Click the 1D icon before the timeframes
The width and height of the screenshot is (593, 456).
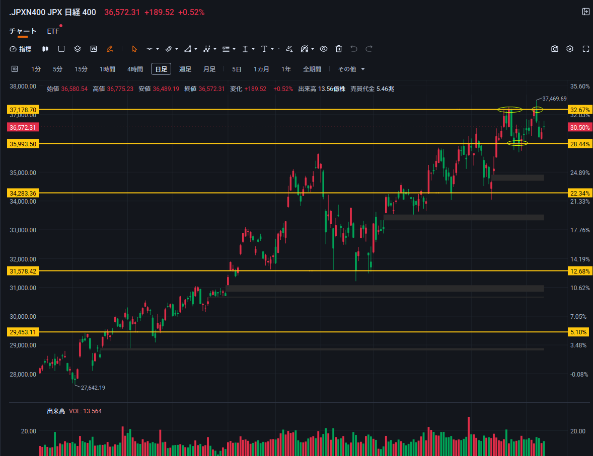coord(15,69)
